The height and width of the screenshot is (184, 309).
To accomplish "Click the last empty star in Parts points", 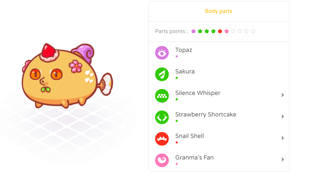I will pos(253,31).
